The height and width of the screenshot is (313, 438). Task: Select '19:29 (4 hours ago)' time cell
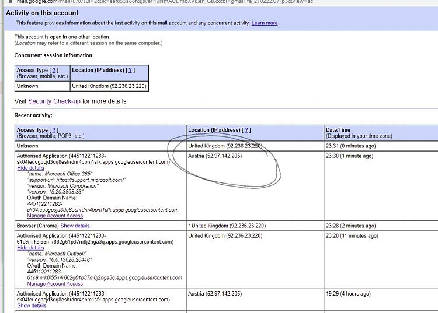pos(348,294)
